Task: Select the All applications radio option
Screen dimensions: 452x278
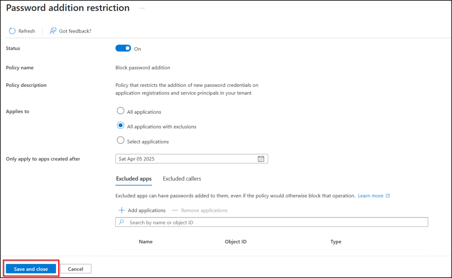Action: pyautogui.click(x=121, y=111)
